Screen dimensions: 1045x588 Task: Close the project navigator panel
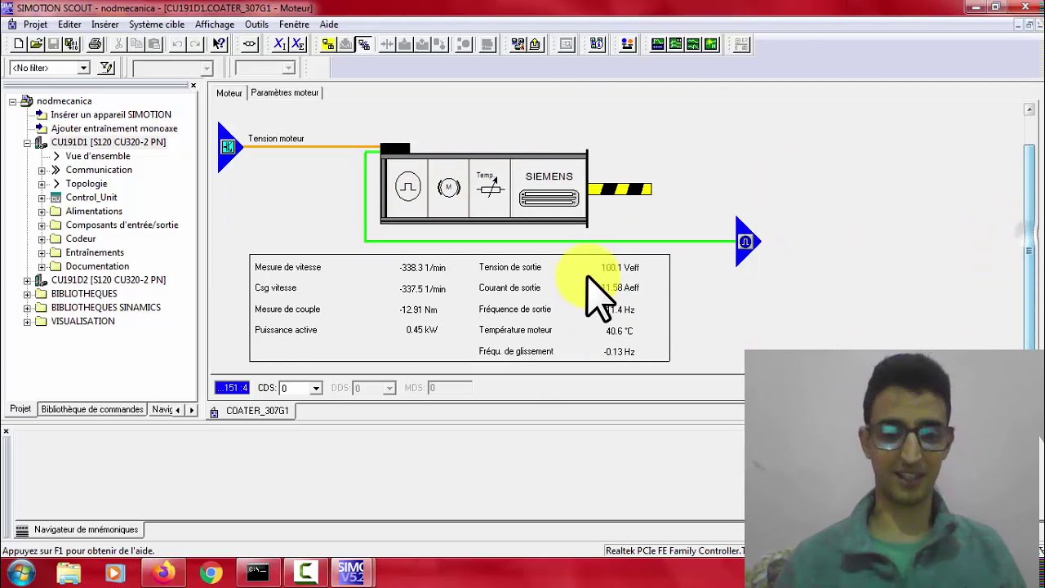pos(193,85)
